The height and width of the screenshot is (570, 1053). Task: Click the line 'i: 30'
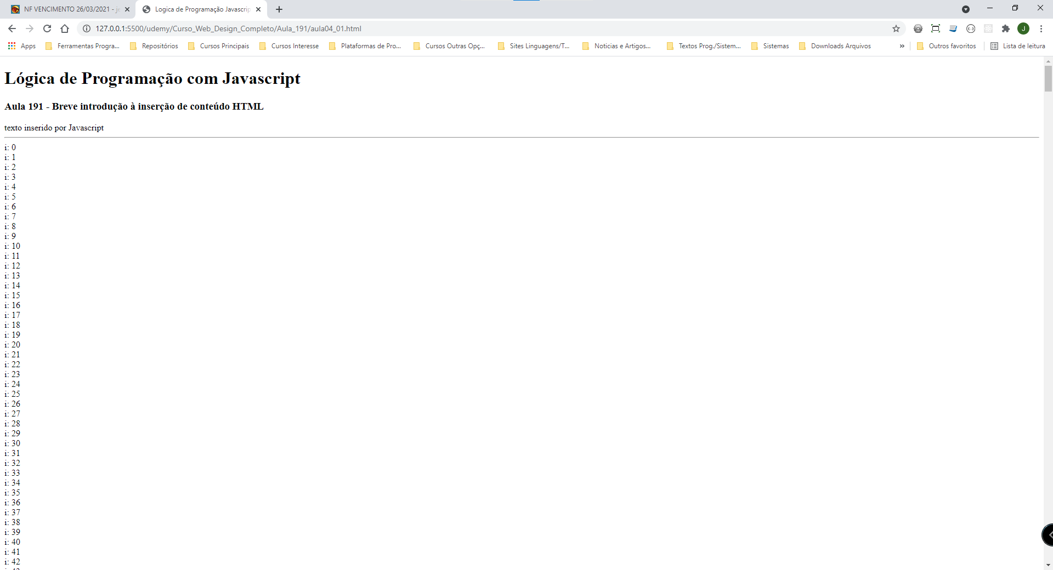click(x=12, y=443)
